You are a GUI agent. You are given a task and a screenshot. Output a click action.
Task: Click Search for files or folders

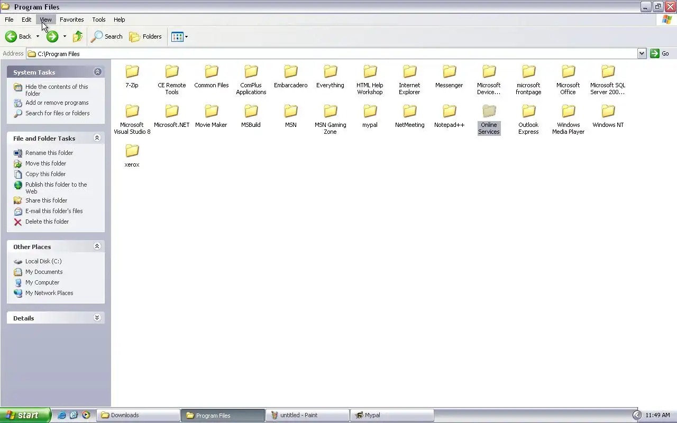[57, 113]
